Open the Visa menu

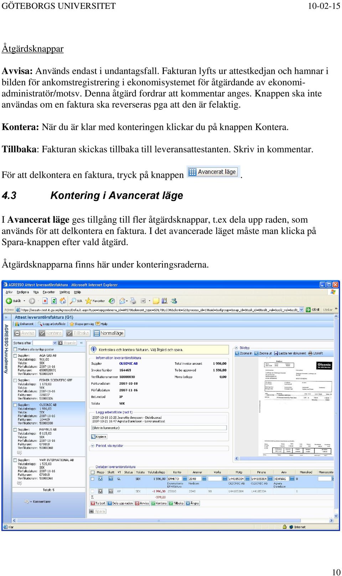(x=36, y=292)
